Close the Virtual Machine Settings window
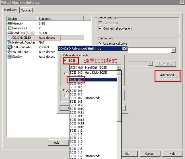Image resolution: width=185 pixels, height=159 pixels. [182, 2]
